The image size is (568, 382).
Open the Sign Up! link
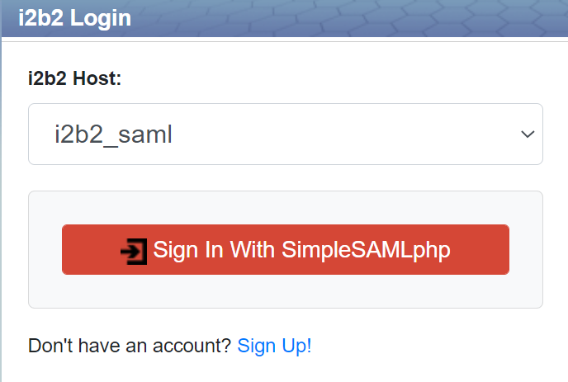click(274, 346)
